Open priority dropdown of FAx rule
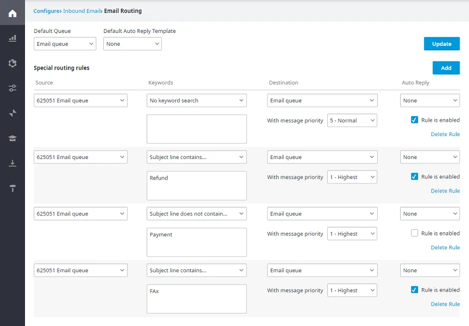Image resolution: width=469 pixels, height=326 pixels. pos(352,291)
